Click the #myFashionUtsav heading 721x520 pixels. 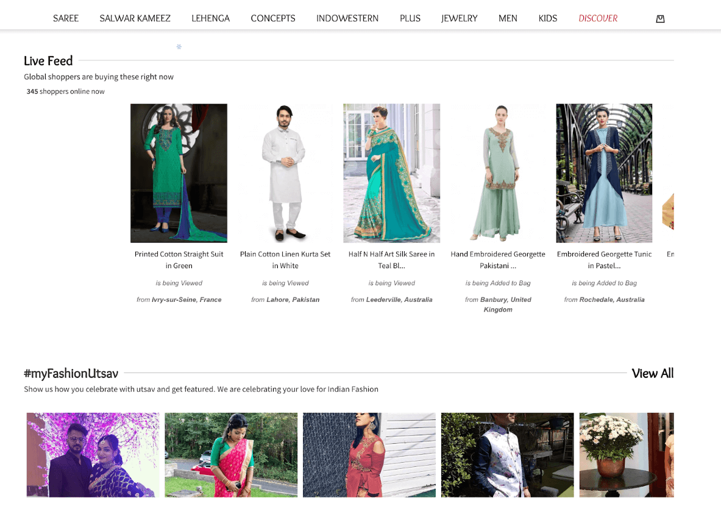click(71, 373)
